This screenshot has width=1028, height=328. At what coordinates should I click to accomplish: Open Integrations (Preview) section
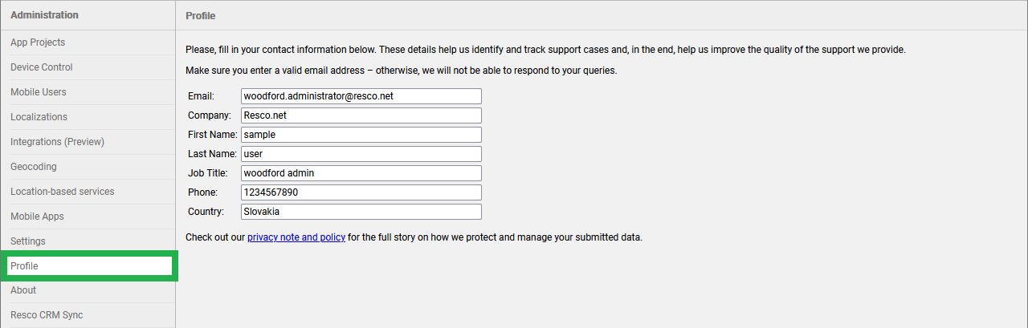pos(58,142)
